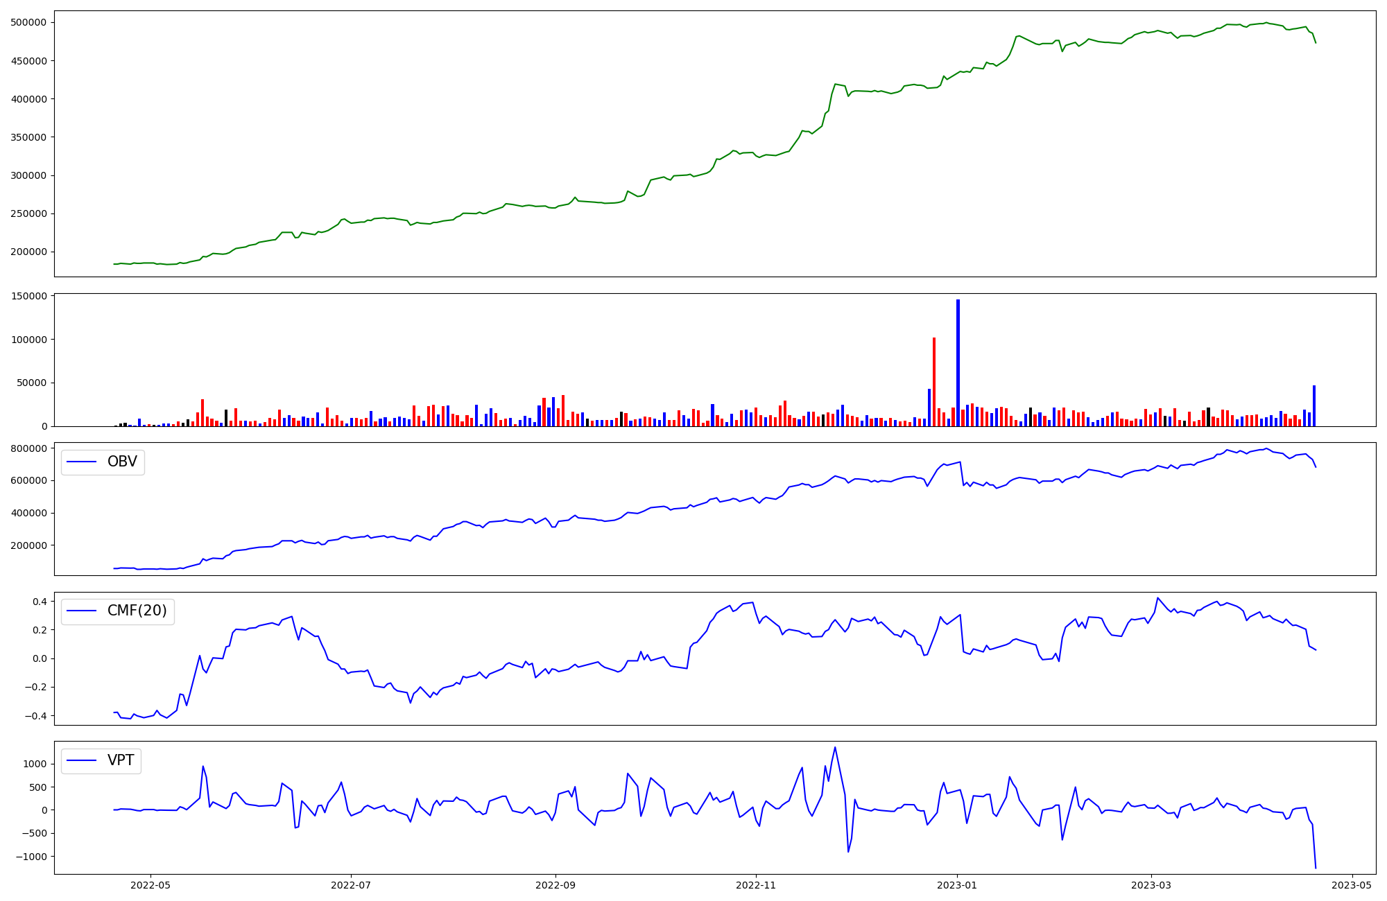Click the 2023-05 x-axis date label
The width and height of the screenshot is (1387, 901).
pyautogui.click(x=1352, y=885)
